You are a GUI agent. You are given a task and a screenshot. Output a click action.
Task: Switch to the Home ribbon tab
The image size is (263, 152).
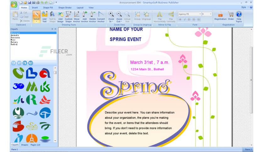point(24,8)
